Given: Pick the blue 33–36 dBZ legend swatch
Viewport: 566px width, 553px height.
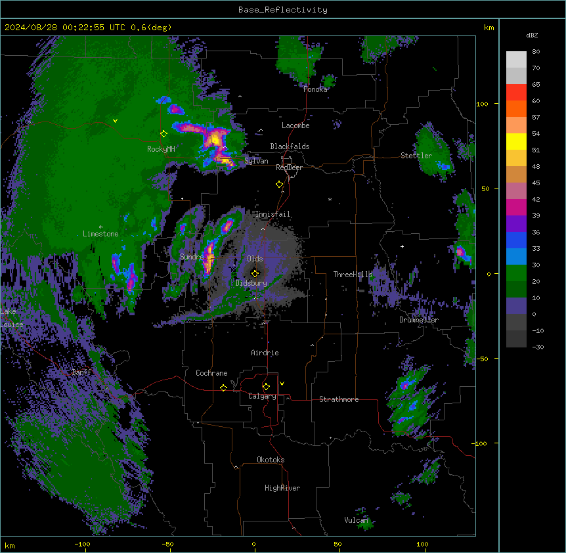Looking at the screenshot, I should pyautogui.click(x=516, y=240).
